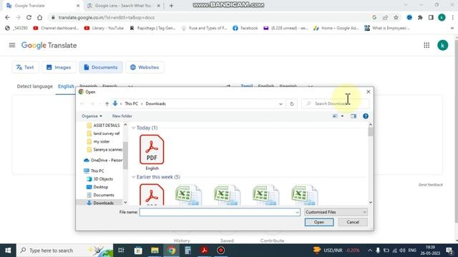Open the Organise menu
Screen dimensions: 458x257
(x=92, y=116)
